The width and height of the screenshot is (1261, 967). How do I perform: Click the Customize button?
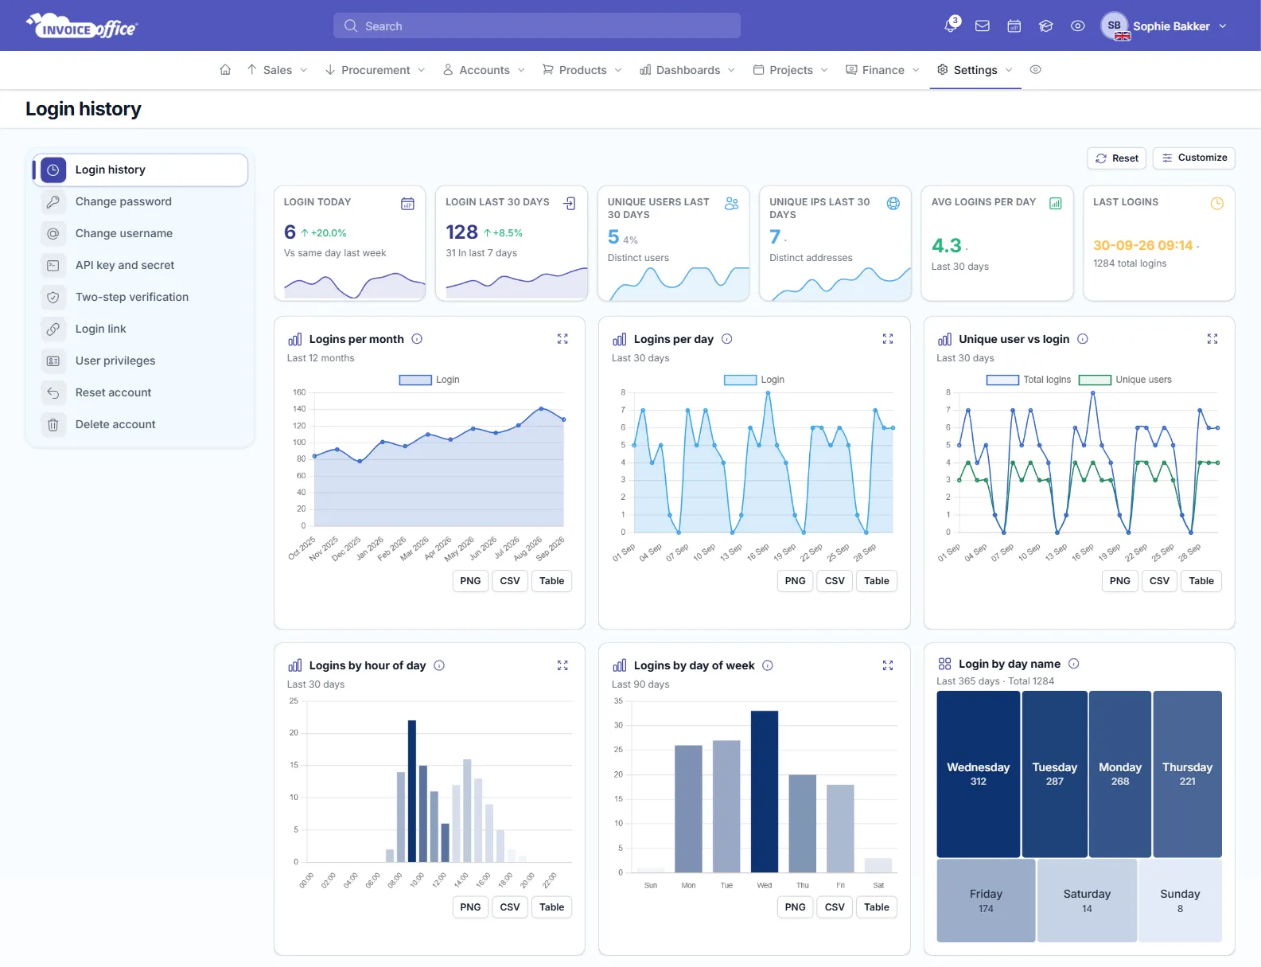click(x=1193, y=158)
